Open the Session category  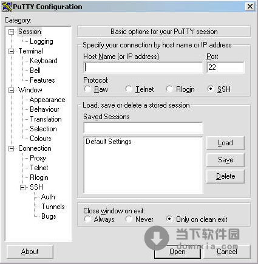point(30,32)
